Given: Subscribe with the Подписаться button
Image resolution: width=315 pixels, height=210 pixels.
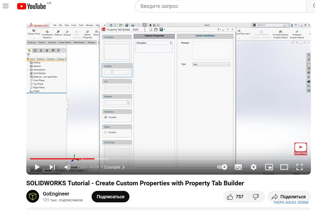Looking at the screenshot, I should click(111, 197).
